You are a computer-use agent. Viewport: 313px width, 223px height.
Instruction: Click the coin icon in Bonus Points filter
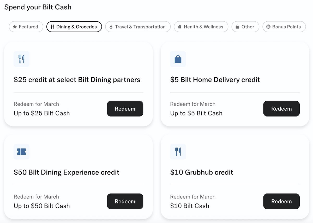point(268,27)
